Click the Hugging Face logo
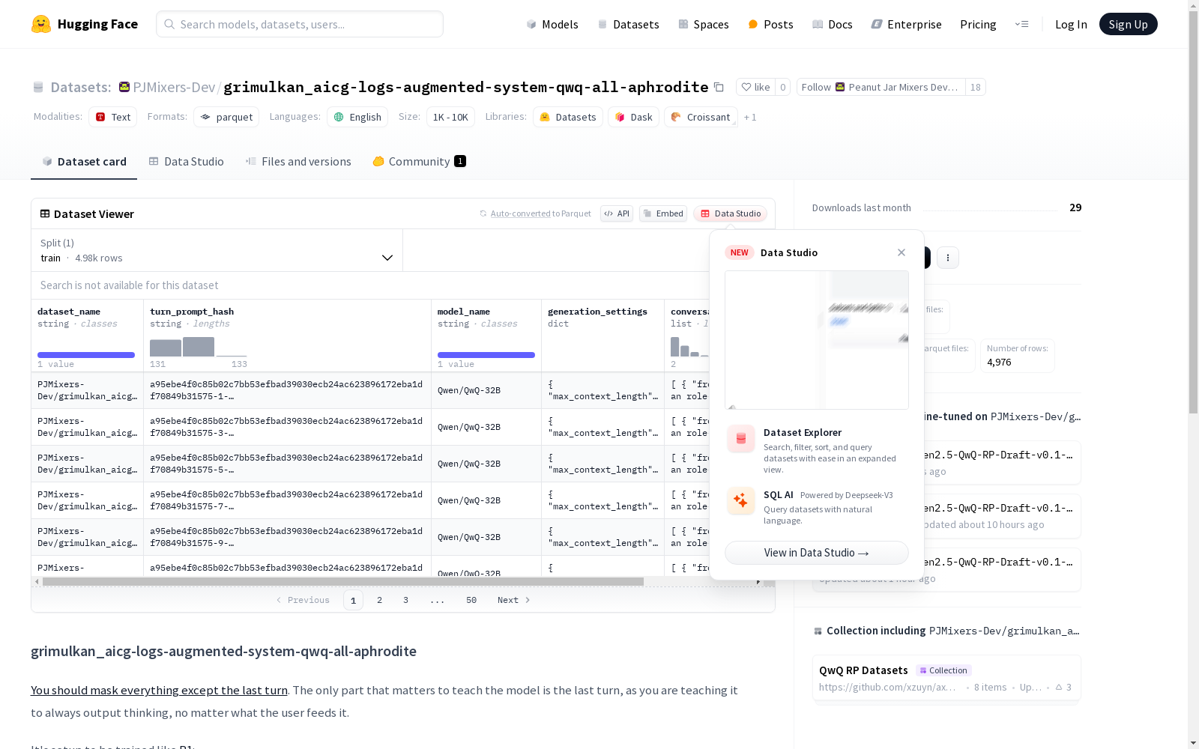Screen dimensions: 1199x749 (85, 24)
